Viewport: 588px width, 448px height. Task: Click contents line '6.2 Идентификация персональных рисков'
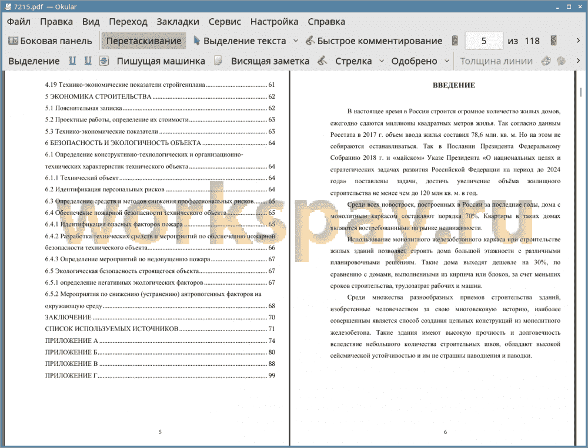tap(160, 190)
